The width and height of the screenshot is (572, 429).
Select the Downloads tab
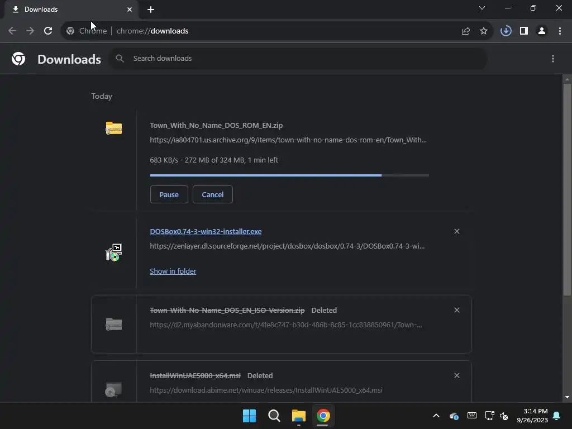click(x=71, y=9)
